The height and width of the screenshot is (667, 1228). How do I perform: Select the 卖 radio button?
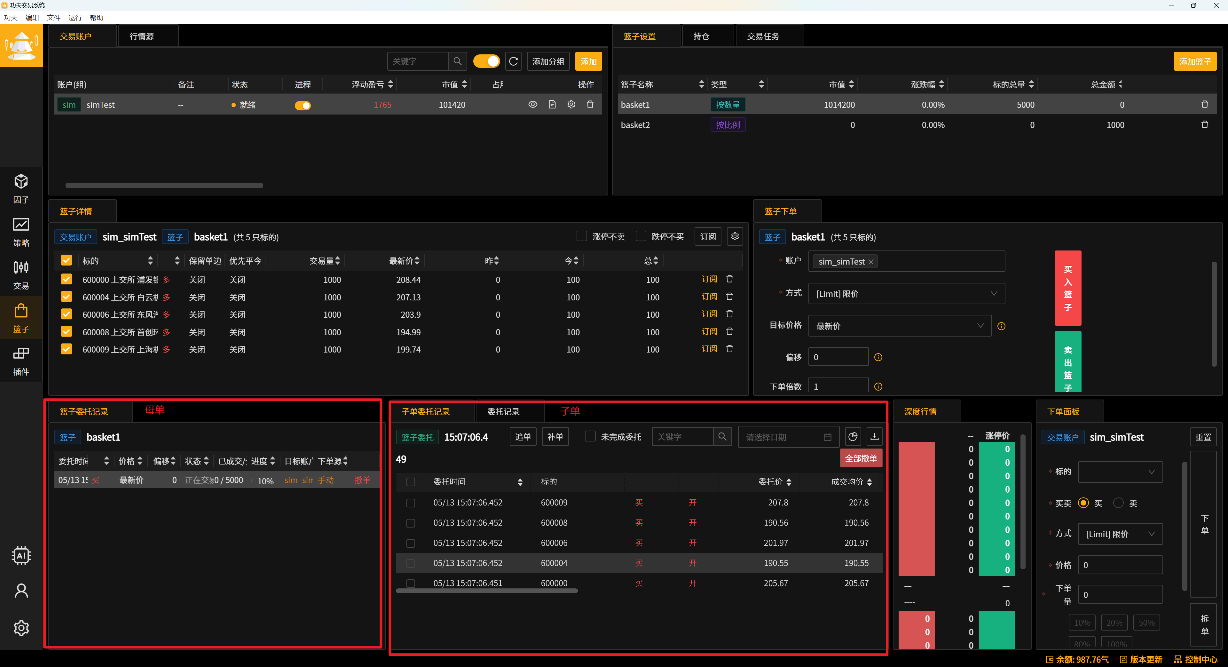pyautogui.click(x=1118, y=503)
